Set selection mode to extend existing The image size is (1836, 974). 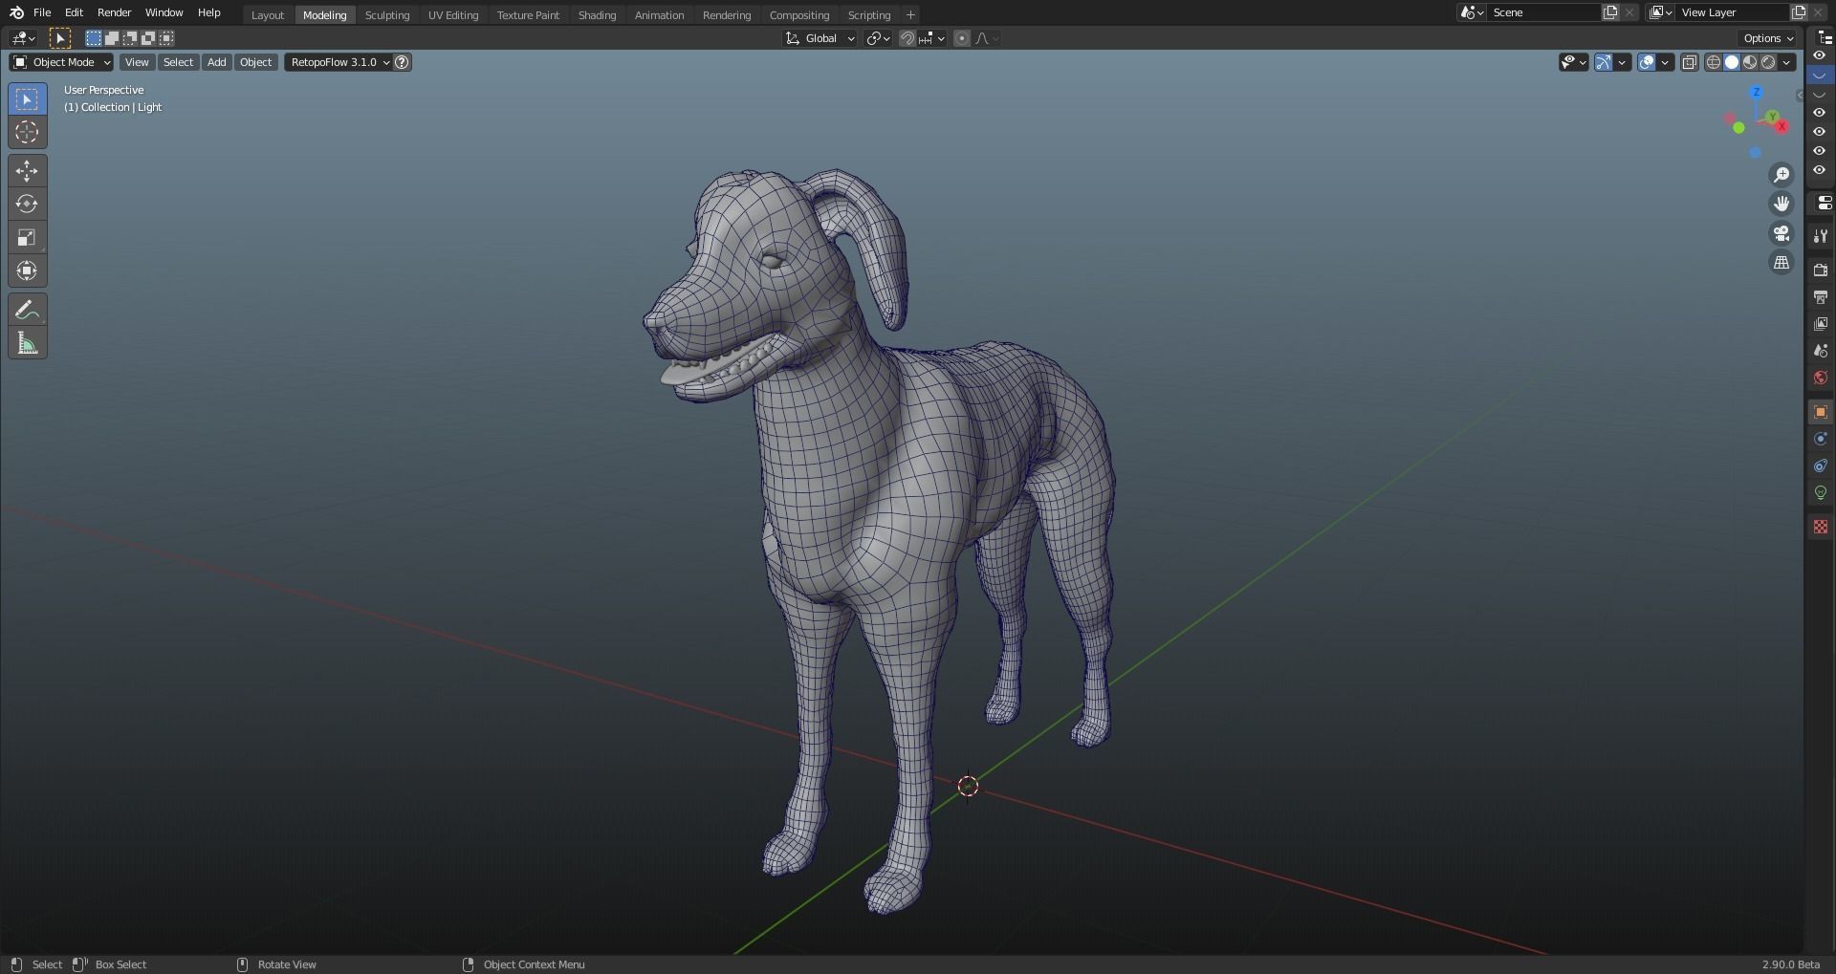pos(111,38)
